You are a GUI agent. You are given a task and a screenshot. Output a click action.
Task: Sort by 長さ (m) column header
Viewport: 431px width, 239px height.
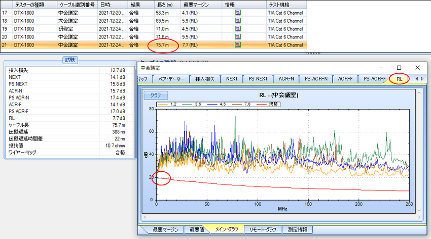pyautogui.click(x=167, y=5)
